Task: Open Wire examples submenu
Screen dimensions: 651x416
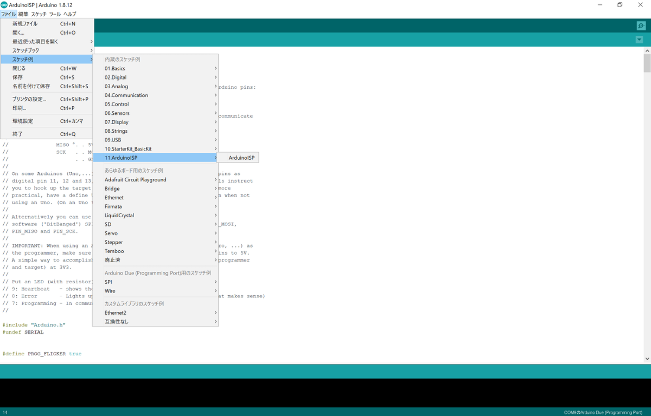Action: coord(156,291)
